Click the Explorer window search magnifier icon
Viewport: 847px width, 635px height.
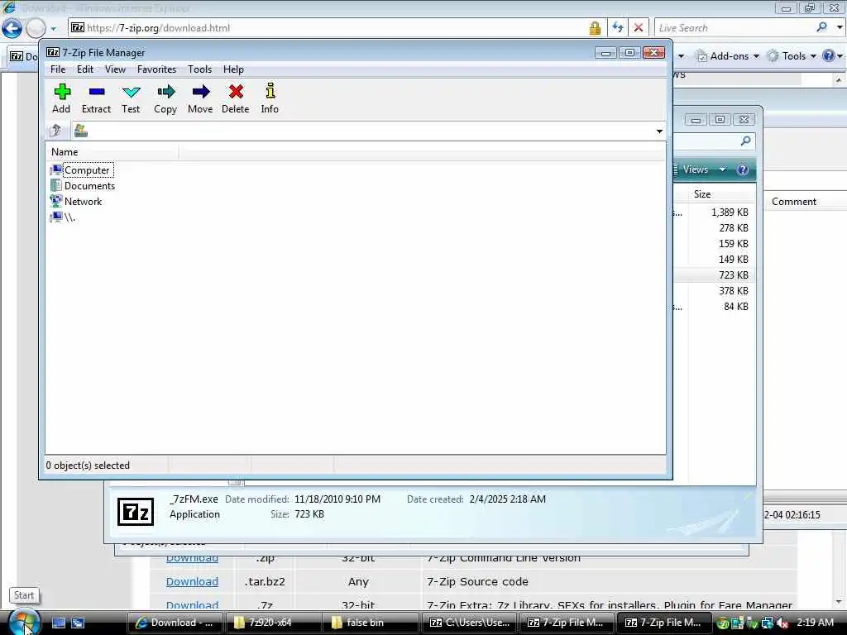745,141
